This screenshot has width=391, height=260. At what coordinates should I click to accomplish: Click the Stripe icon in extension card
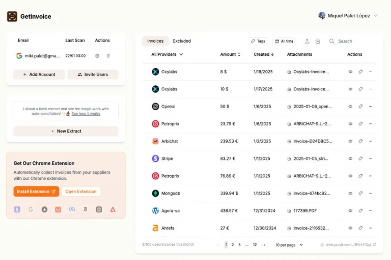click(x=17, y=210)
